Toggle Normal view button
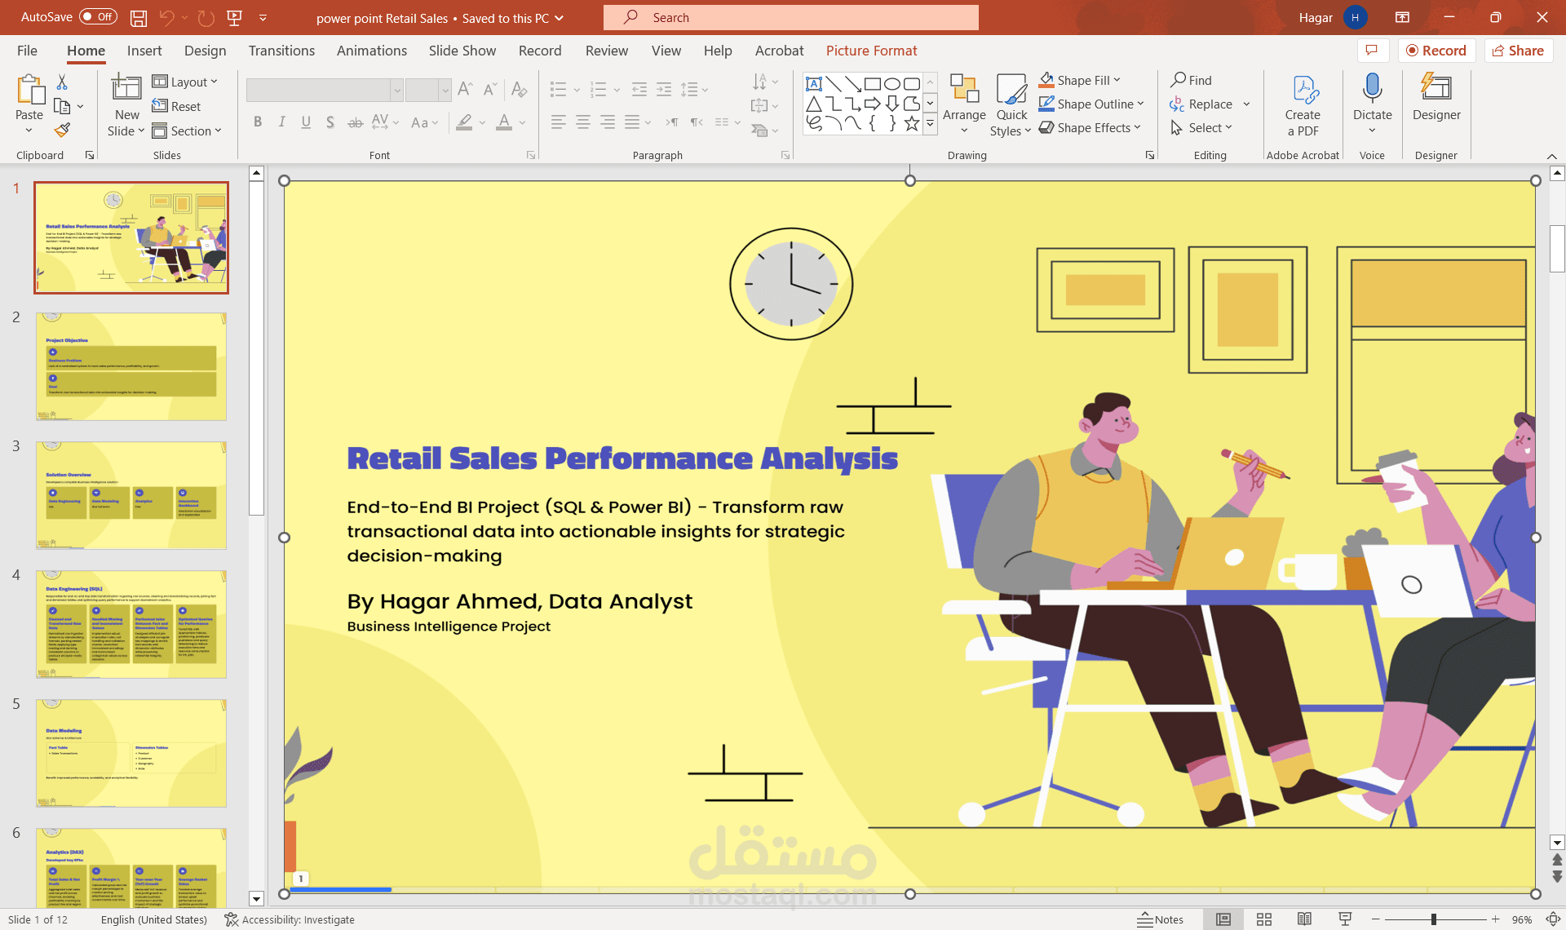This screenshot has height=930, width=1566. tap(1223, 919)
